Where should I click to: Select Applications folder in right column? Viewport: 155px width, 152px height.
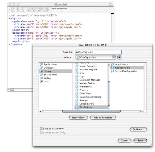127,64
